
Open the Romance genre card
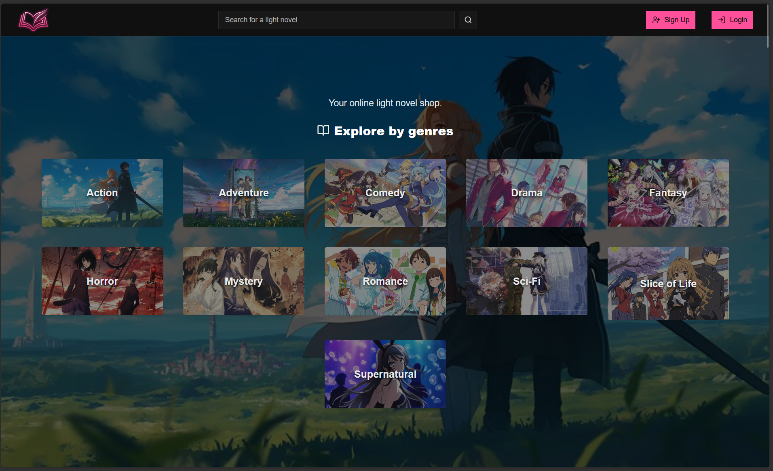point(385,281)
